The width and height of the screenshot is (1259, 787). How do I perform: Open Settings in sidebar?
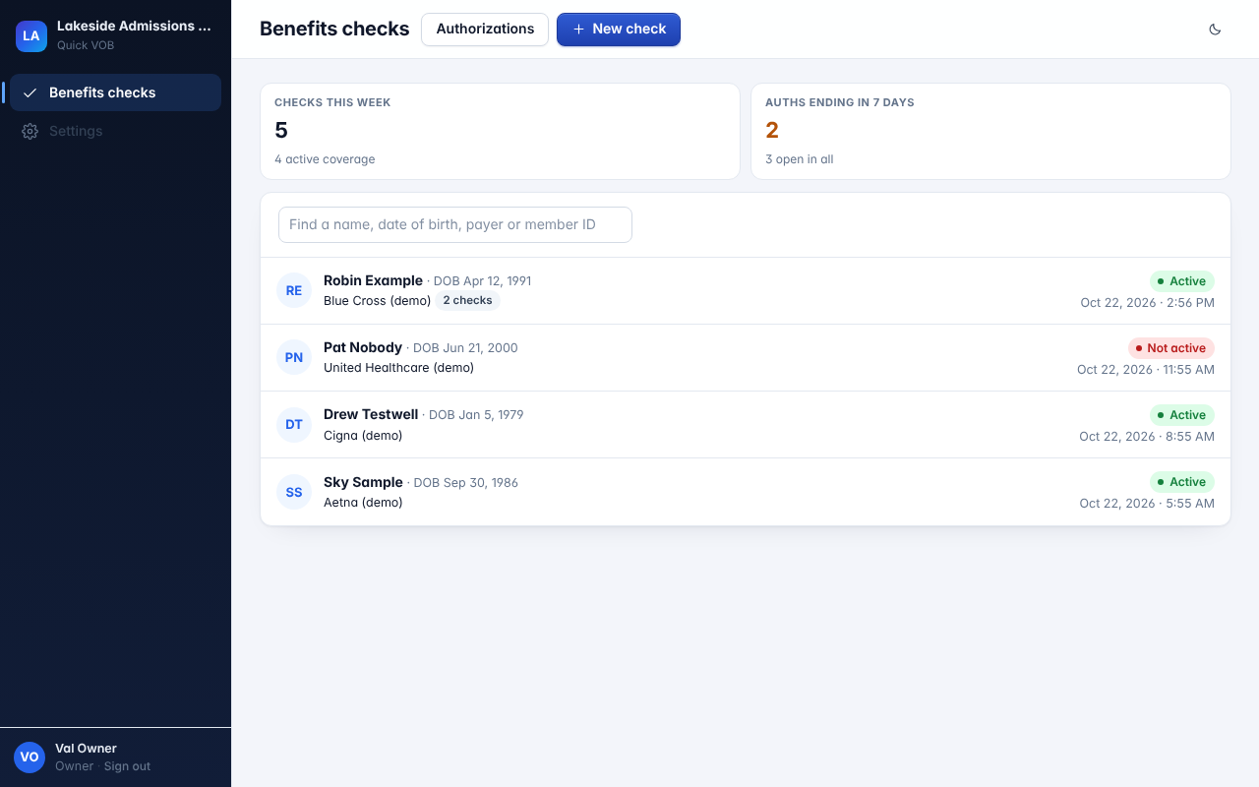click(115, 131)
